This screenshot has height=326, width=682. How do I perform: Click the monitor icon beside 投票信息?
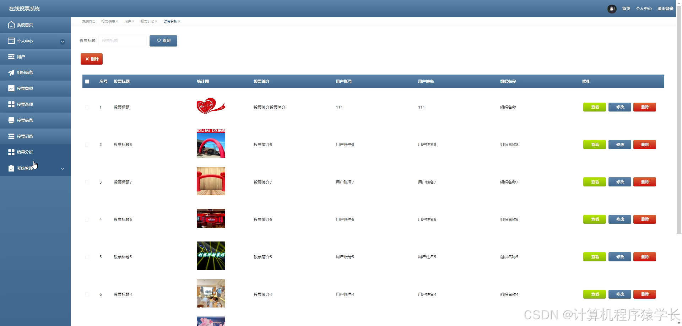11,120
